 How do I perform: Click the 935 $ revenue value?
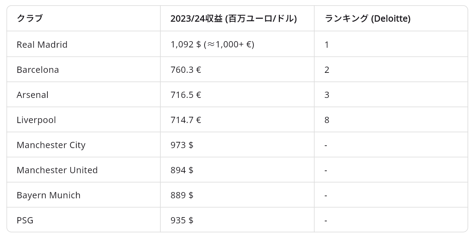[182, 220]
